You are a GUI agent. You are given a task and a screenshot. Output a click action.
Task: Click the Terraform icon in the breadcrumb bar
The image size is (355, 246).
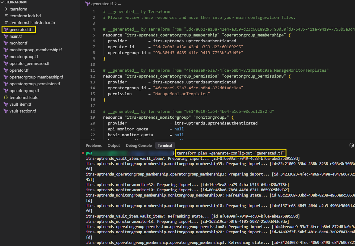pos(87,4)
